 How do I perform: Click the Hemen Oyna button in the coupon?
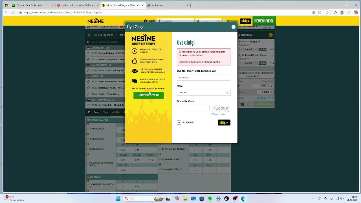click(263, 104)
